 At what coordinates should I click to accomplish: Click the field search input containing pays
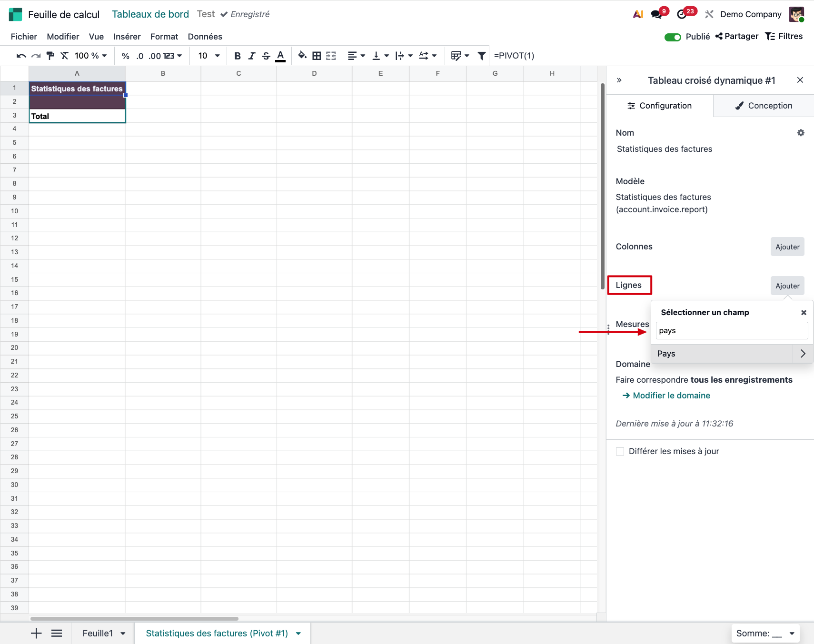731,331
